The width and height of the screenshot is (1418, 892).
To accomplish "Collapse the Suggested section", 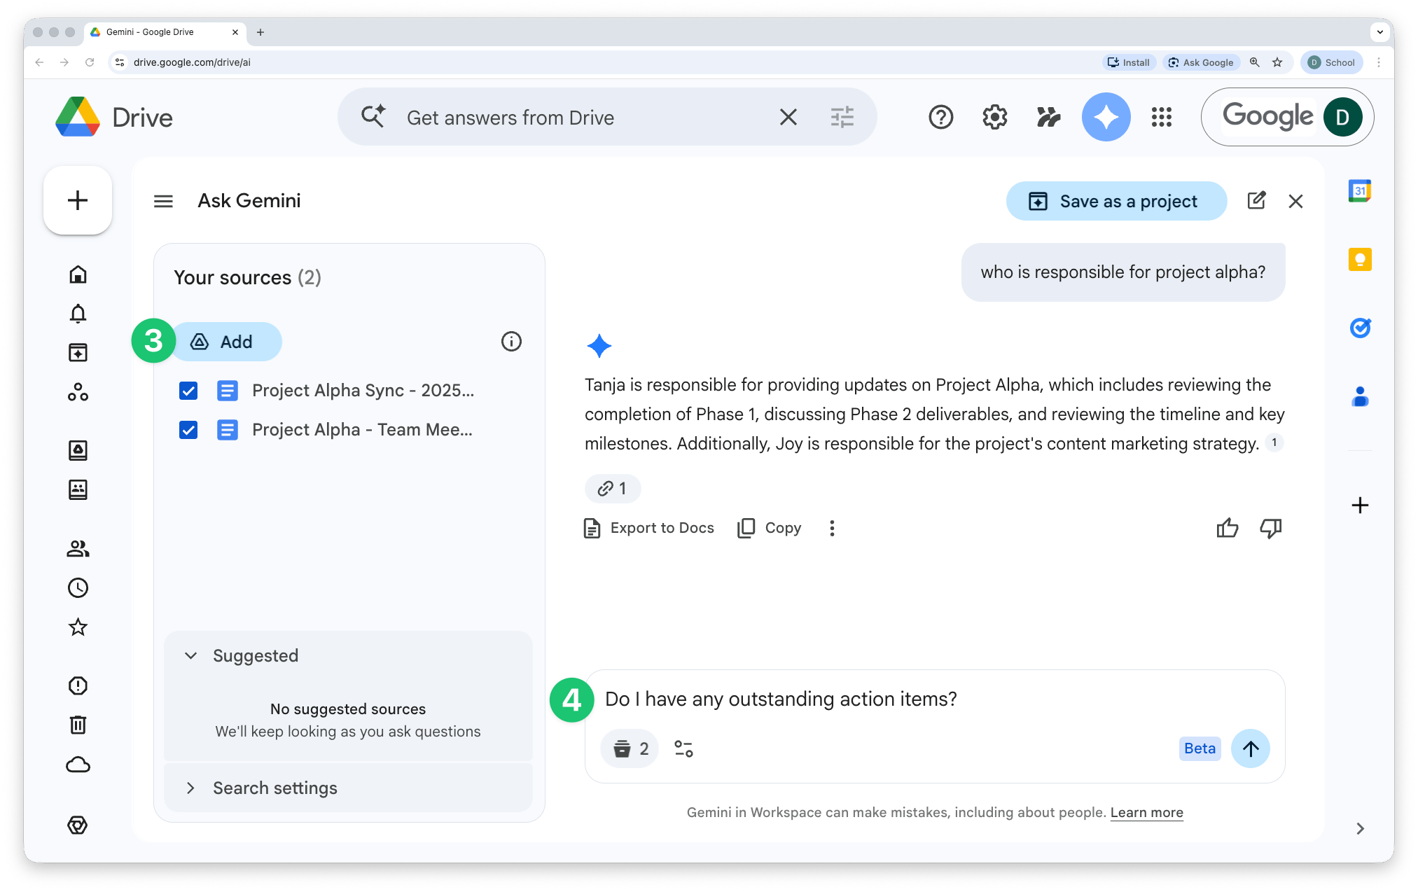I will point(190,656).
